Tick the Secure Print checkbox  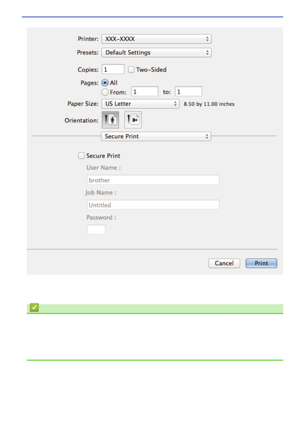pos(81,156)
